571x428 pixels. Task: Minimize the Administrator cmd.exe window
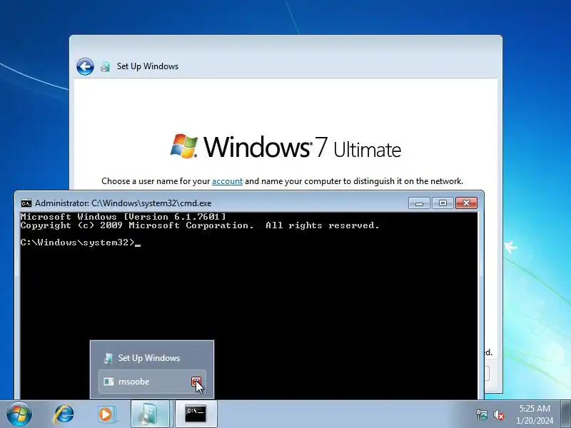coord(419,203)
